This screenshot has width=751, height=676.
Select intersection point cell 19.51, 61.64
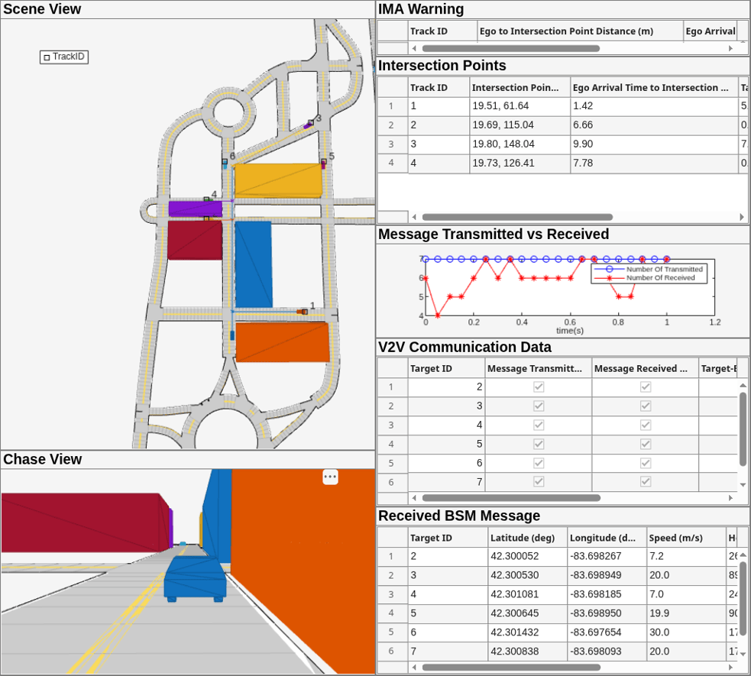[x=520, y=106]
